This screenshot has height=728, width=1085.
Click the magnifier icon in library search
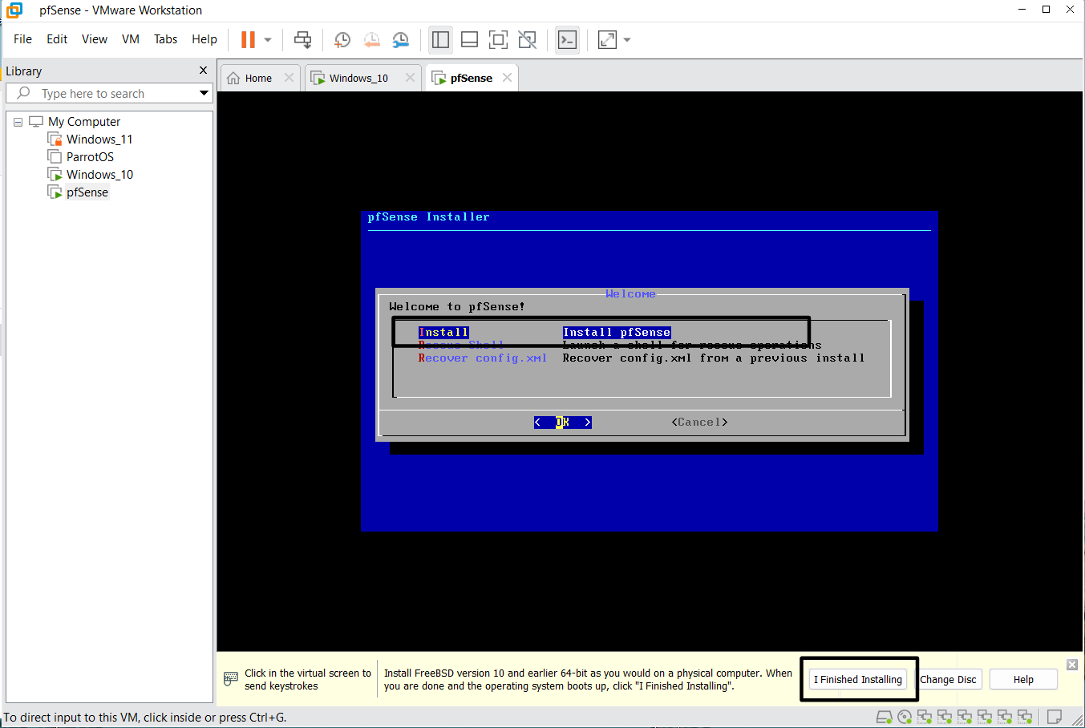[23, 93]
